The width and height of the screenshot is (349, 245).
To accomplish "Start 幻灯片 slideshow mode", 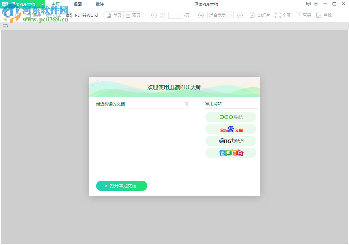I will (260, 15).
